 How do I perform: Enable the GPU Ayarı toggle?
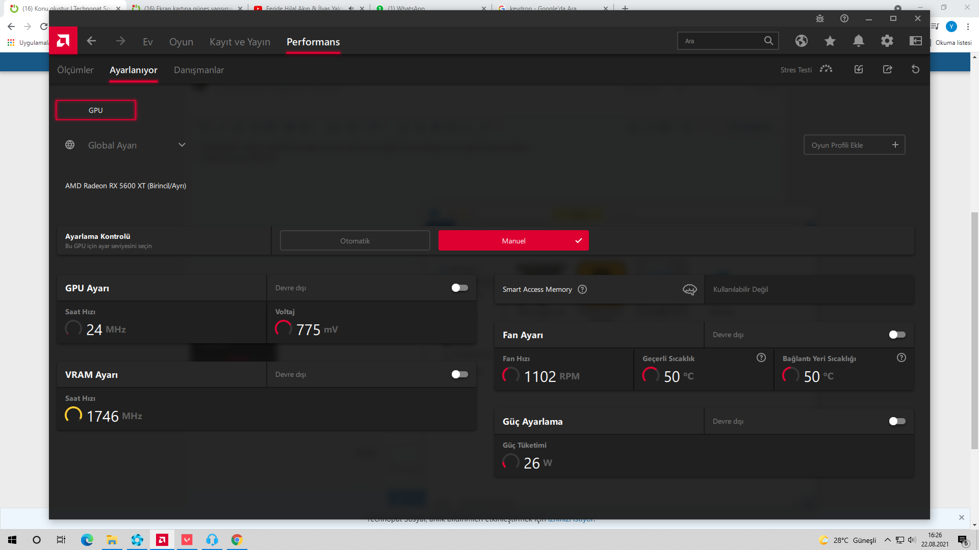point(459,288)
